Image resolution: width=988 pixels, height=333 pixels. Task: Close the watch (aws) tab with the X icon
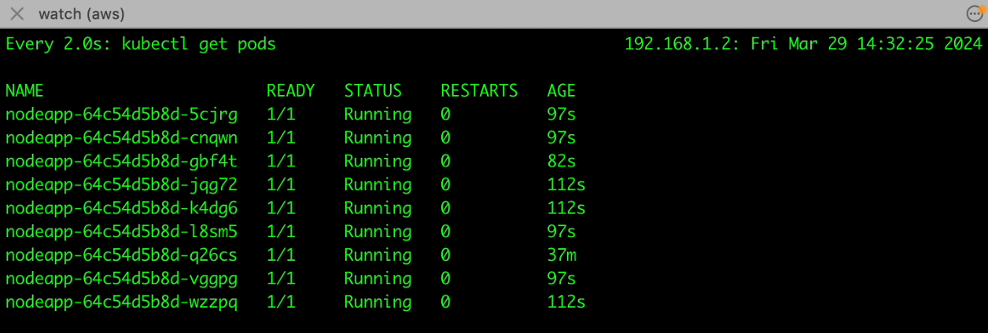tap(17, 14)
